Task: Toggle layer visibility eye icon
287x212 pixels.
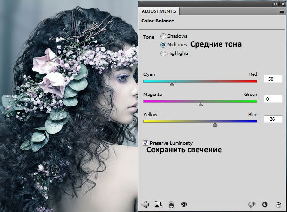Action: click(184, 204)
